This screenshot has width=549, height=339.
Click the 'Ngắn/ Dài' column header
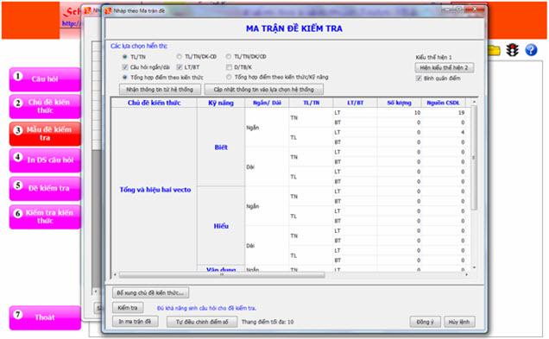(267, 103)
